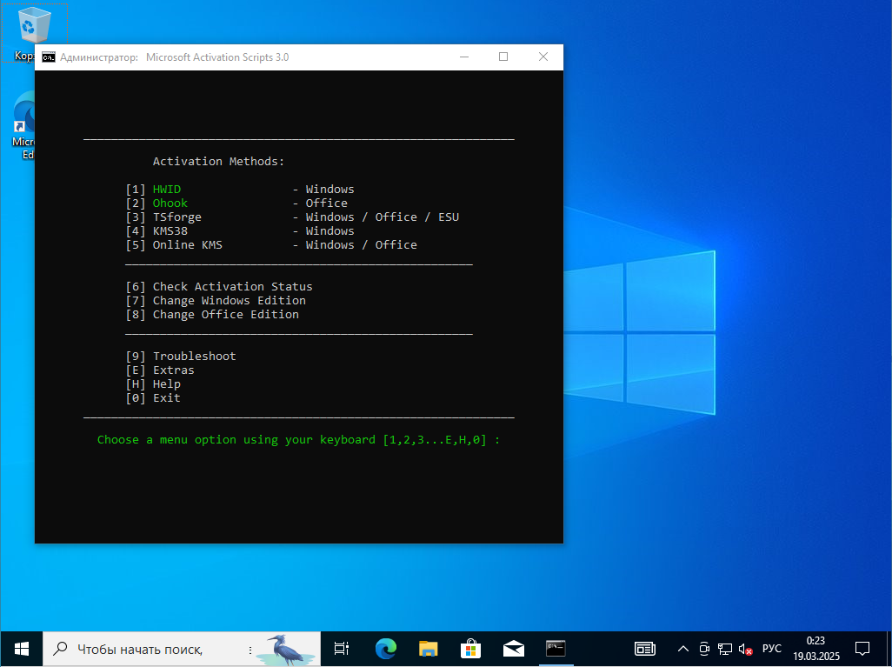The height and width of the screenshot is (667, 892).
Task: Show hidden system tray icons
Action: (x=683, y=649)
